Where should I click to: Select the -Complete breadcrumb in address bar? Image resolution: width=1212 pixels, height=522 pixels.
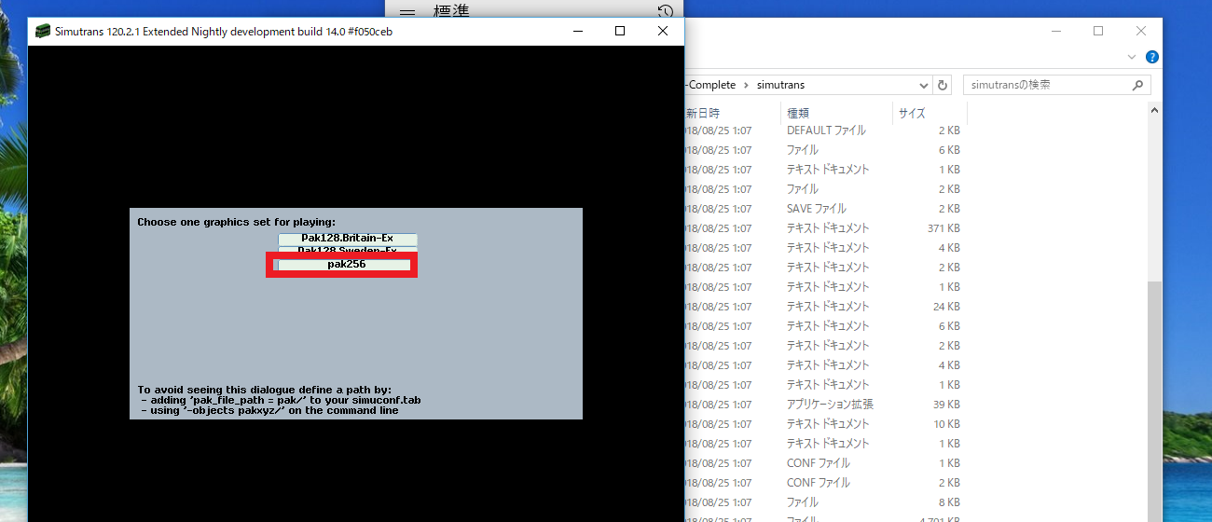712,85
